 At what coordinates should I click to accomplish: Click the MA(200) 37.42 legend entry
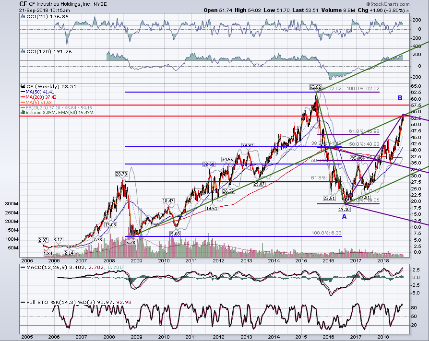click(41, 97)
